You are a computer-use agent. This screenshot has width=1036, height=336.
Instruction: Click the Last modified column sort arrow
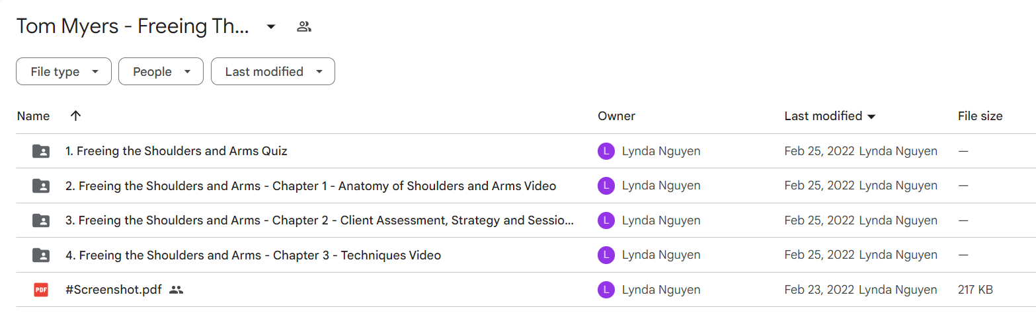871,117
